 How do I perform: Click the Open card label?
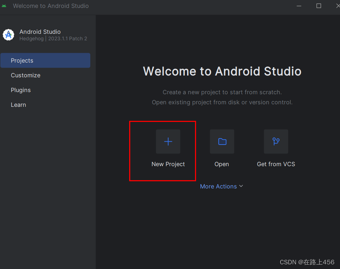point(222,164)
